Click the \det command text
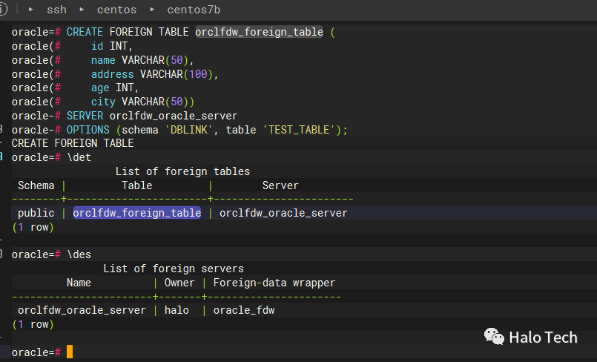 [79, 157]
